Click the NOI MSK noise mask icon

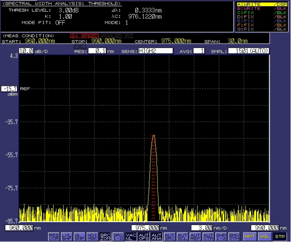[92, 236]
